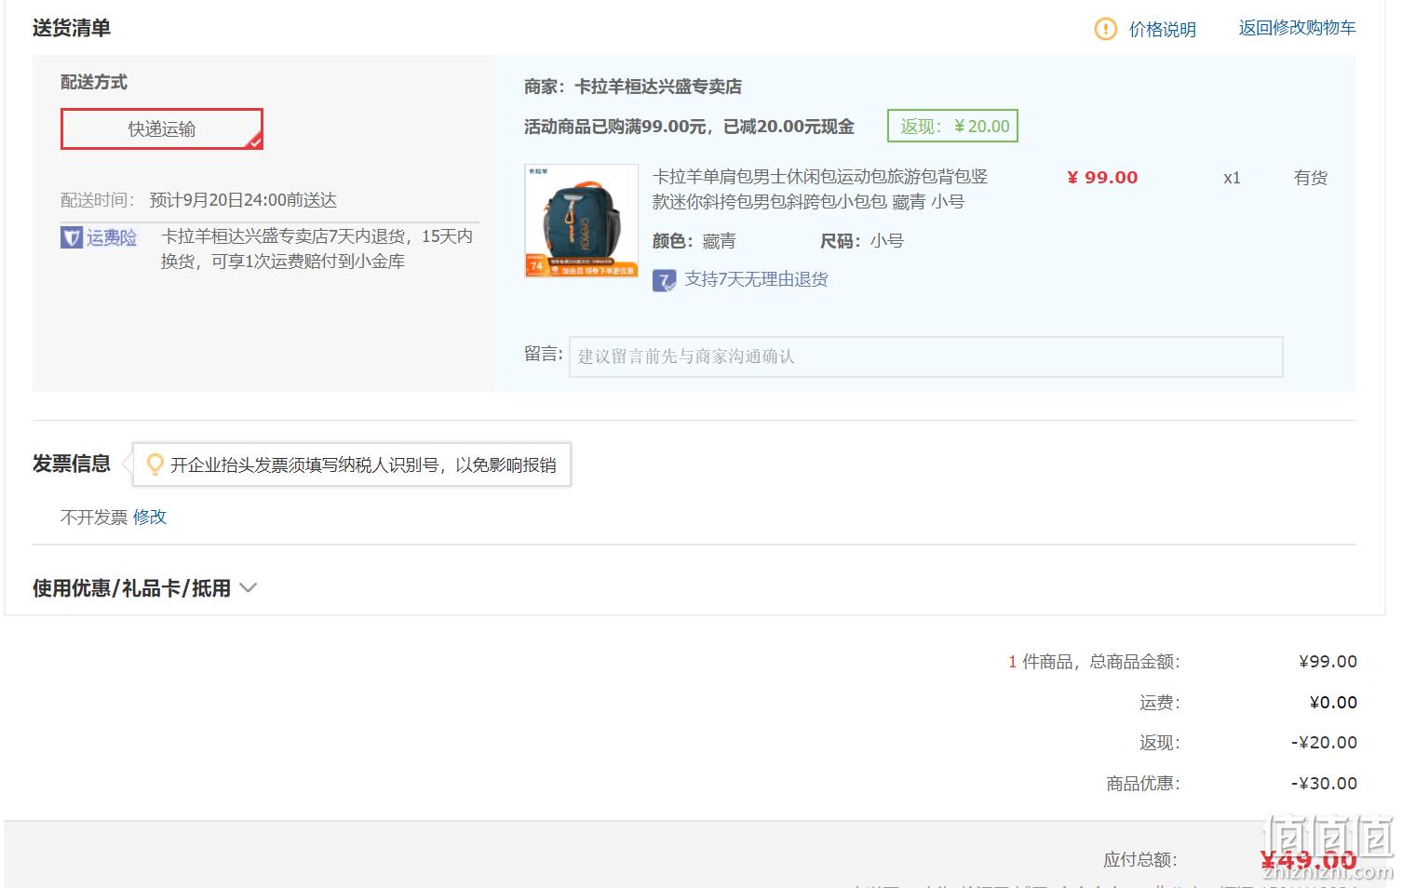1402x888 pixels.
Task: Click the light bulb tip icon
Action: (155, 464)
